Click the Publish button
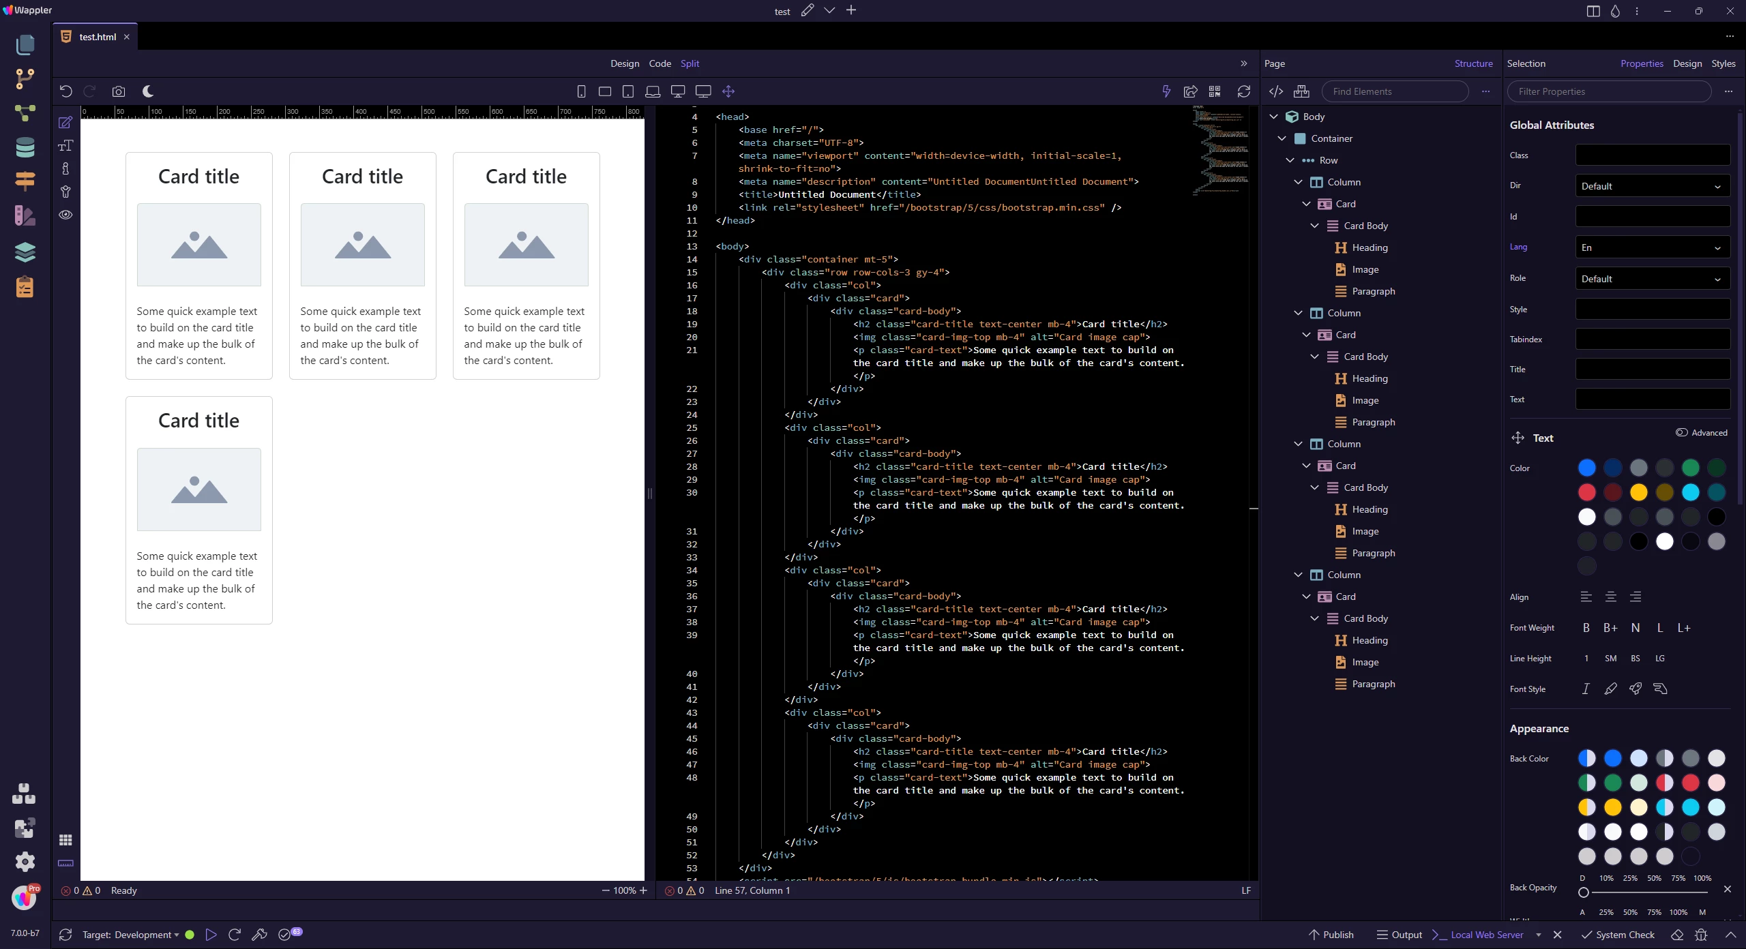 1331,935
